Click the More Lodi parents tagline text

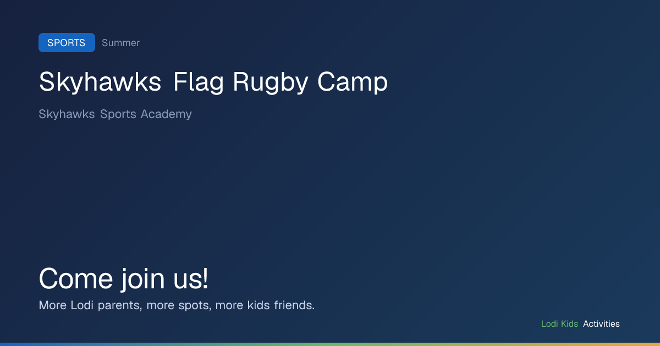point(177,305)
